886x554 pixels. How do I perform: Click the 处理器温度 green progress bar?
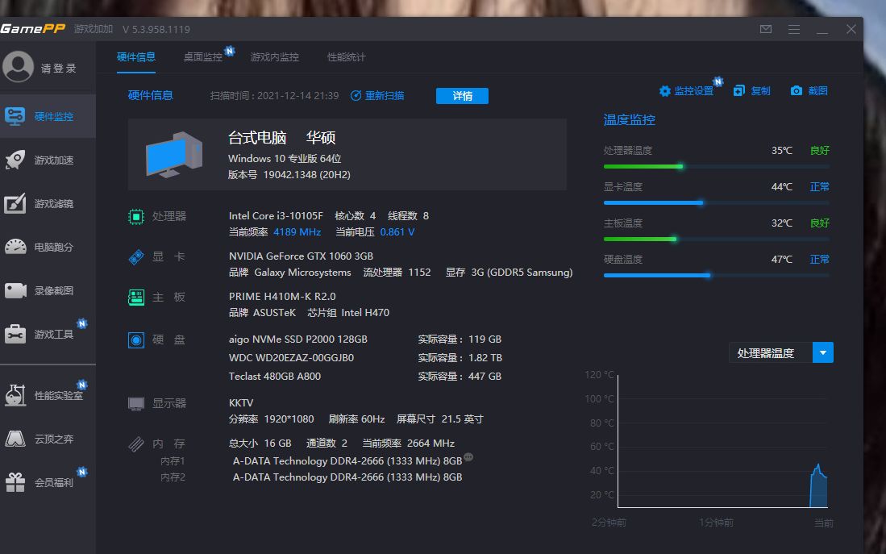pyautogui.click(x=643, y=167)
